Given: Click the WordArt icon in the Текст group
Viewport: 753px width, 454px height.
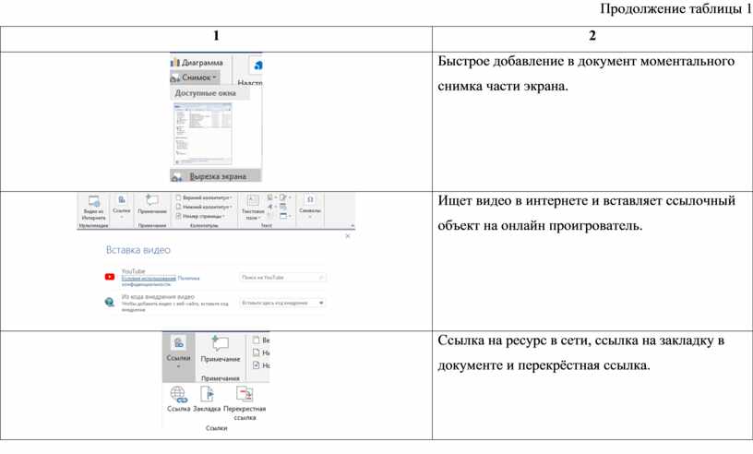Looking at the screenshot, I should click(x=270, y=207).
